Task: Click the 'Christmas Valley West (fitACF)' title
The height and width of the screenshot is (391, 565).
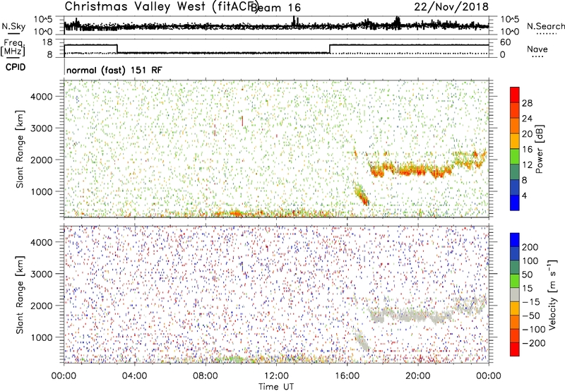Action: [160, 6]
